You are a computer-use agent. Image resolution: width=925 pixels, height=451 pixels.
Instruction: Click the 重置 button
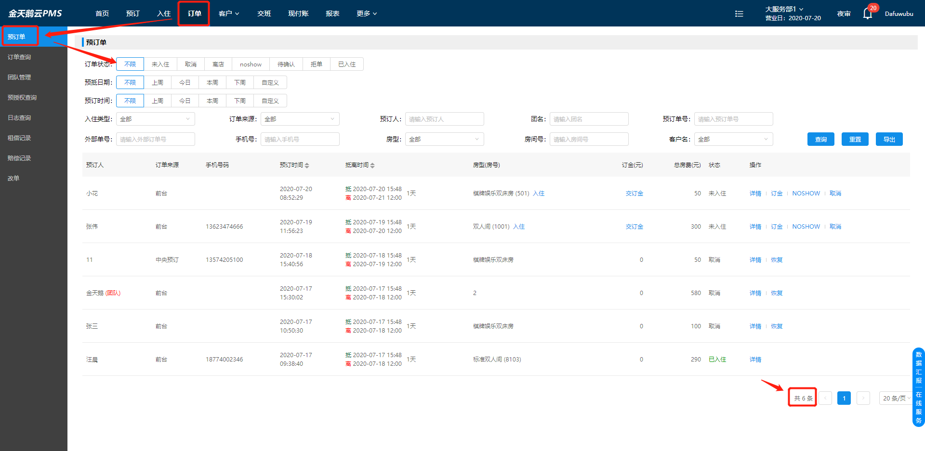855,139
